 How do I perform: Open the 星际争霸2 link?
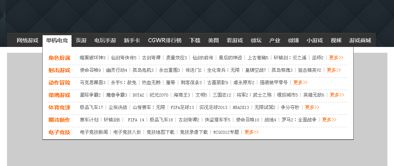(x=90, y=95)
